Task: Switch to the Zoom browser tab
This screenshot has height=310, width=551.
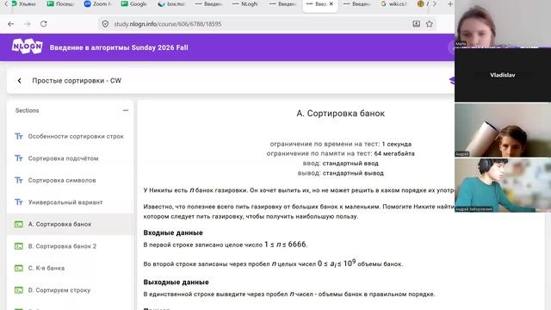Action: pyautogui.click(x=98, y=4)
